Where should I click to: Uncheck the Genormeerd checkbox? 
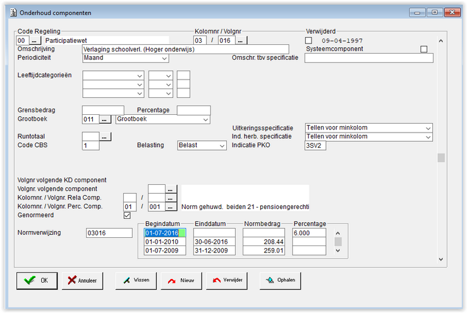point(127,215)
